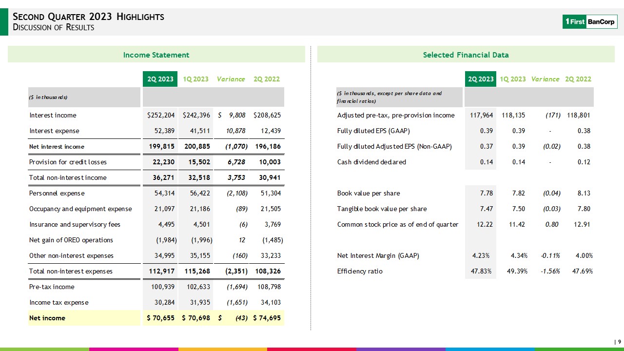Screen dimensions: 624x351
Task: Click the slide page number 9
Action: (x=619, y=342)
